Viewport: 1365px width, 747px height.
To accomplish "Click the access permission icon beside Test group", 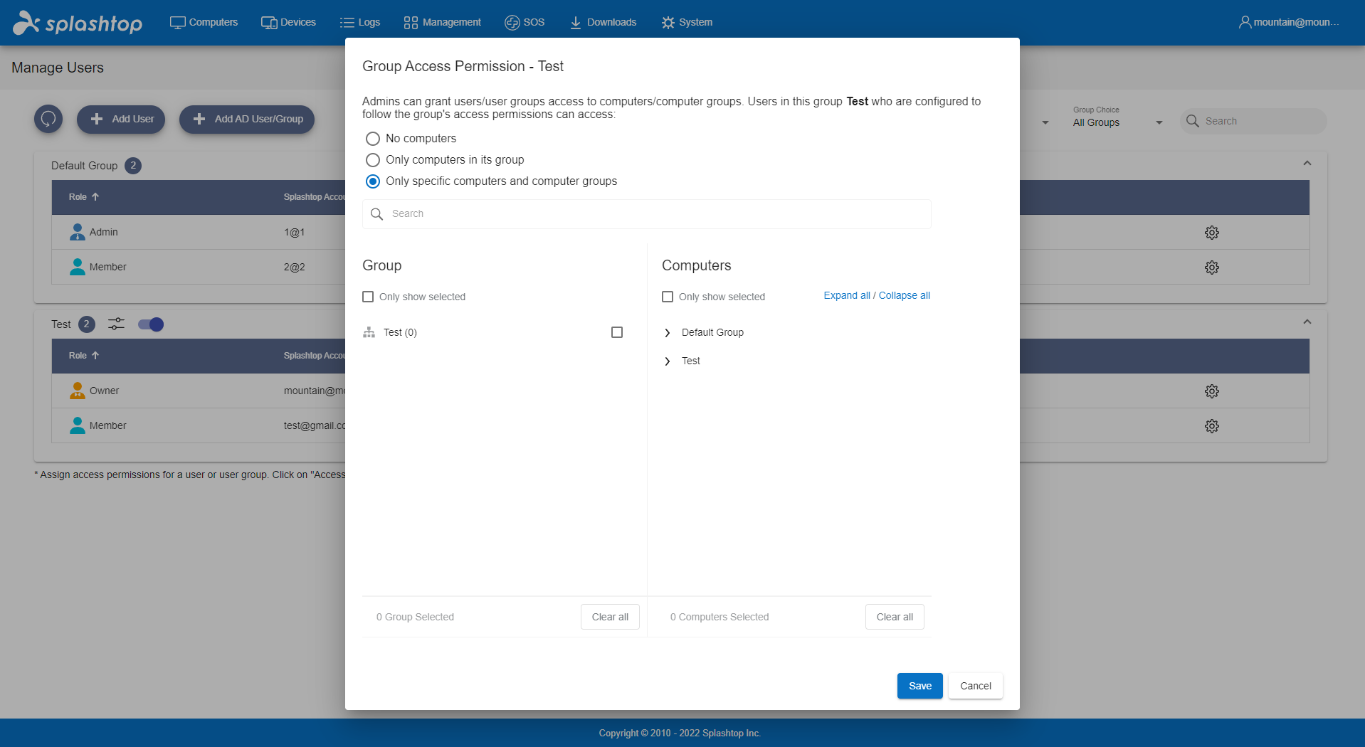I will click(x=116, y=324).
